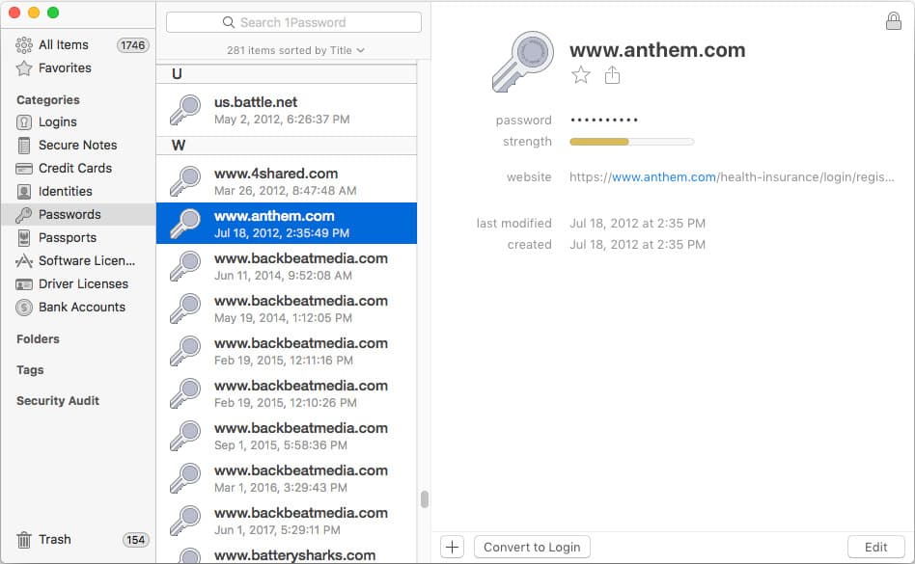The image size is (915, 564).
Task: Expand the Tags section
Action: 30,370
